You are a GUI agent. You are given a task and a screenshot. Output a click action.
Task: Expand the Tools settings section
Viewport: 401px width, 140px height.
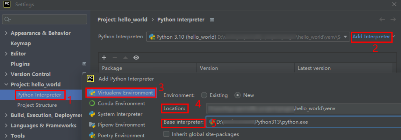pyautogui.click(x=6, y=136)
